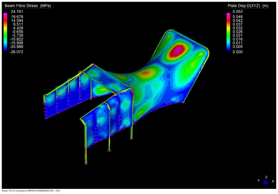This screenshot has width=278, height=194.
Task: Click the blue axis triad origin sphere
Action: pos(266,182)
